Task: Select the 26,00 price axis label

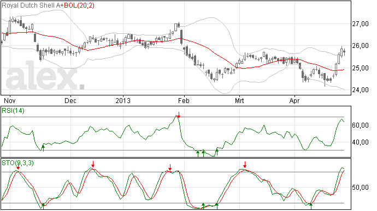Action: click(360, 46)
